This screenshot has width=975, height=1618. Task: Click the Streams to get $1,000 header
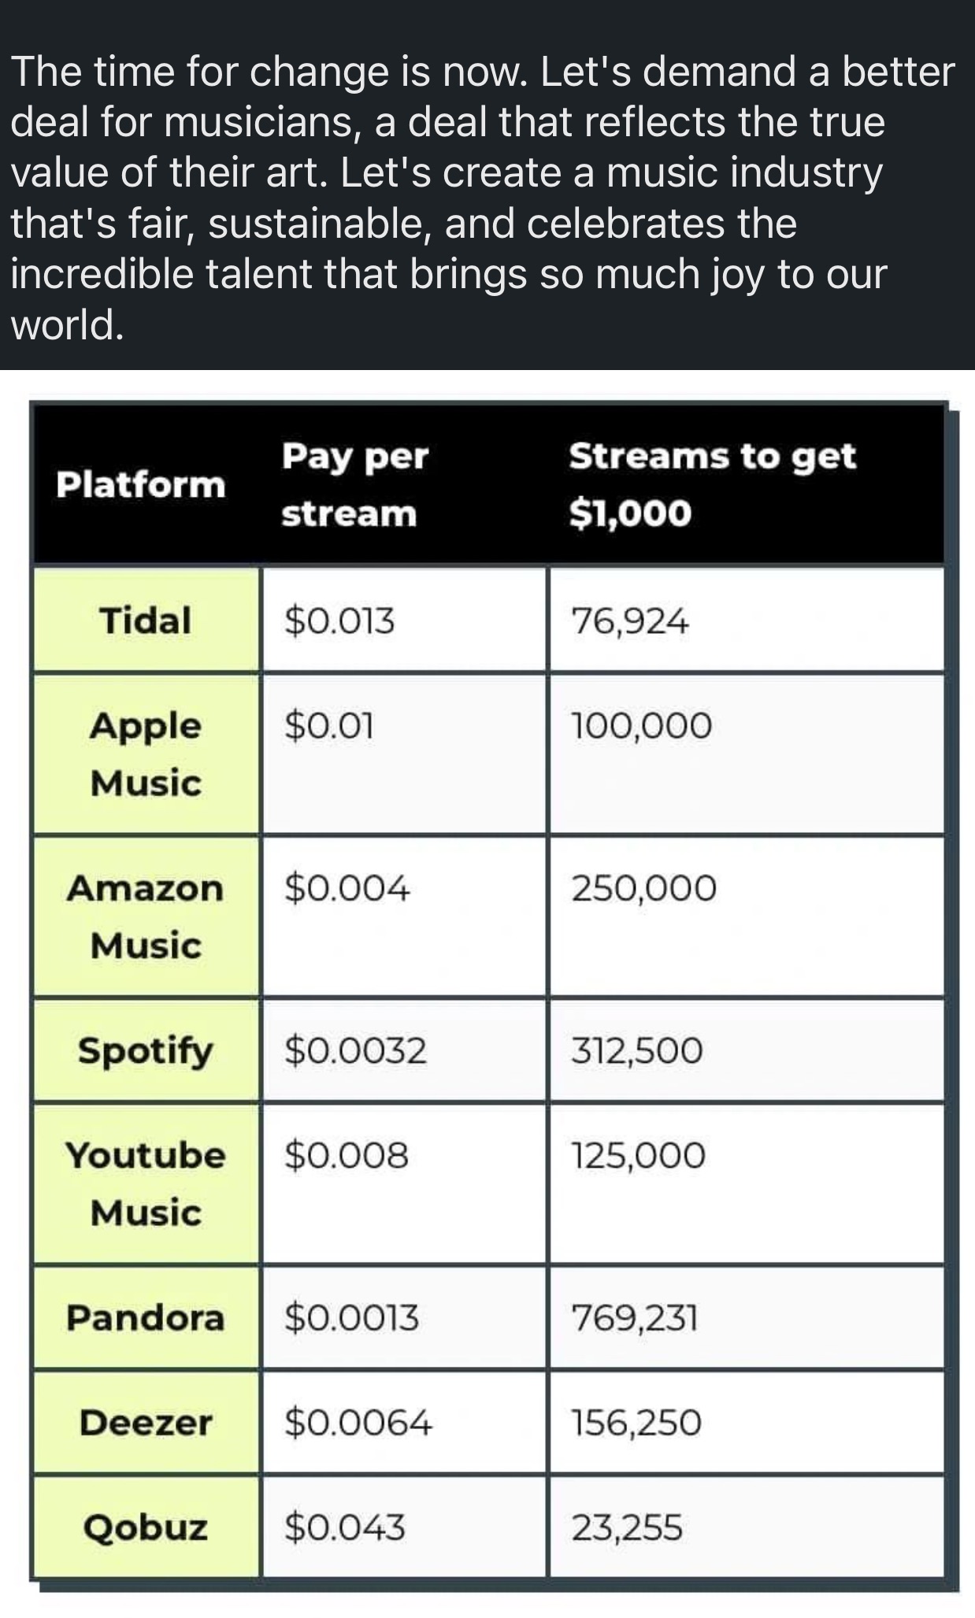coord(712,484)
